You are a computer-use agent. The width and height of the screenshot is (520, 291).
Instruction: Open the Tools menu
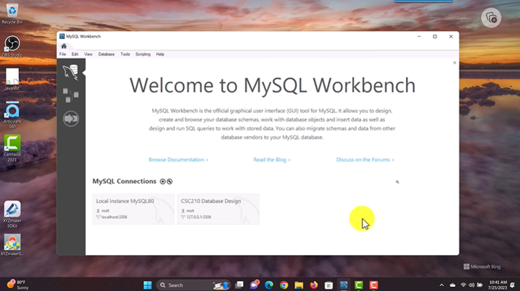[x=125, y=54]
